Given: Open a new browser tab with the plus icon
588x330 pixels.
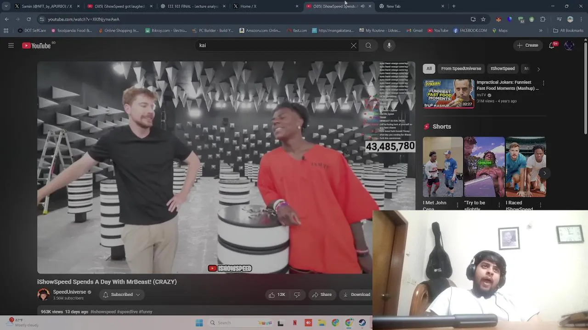Looking at the screenshot, I should [454, 6].
